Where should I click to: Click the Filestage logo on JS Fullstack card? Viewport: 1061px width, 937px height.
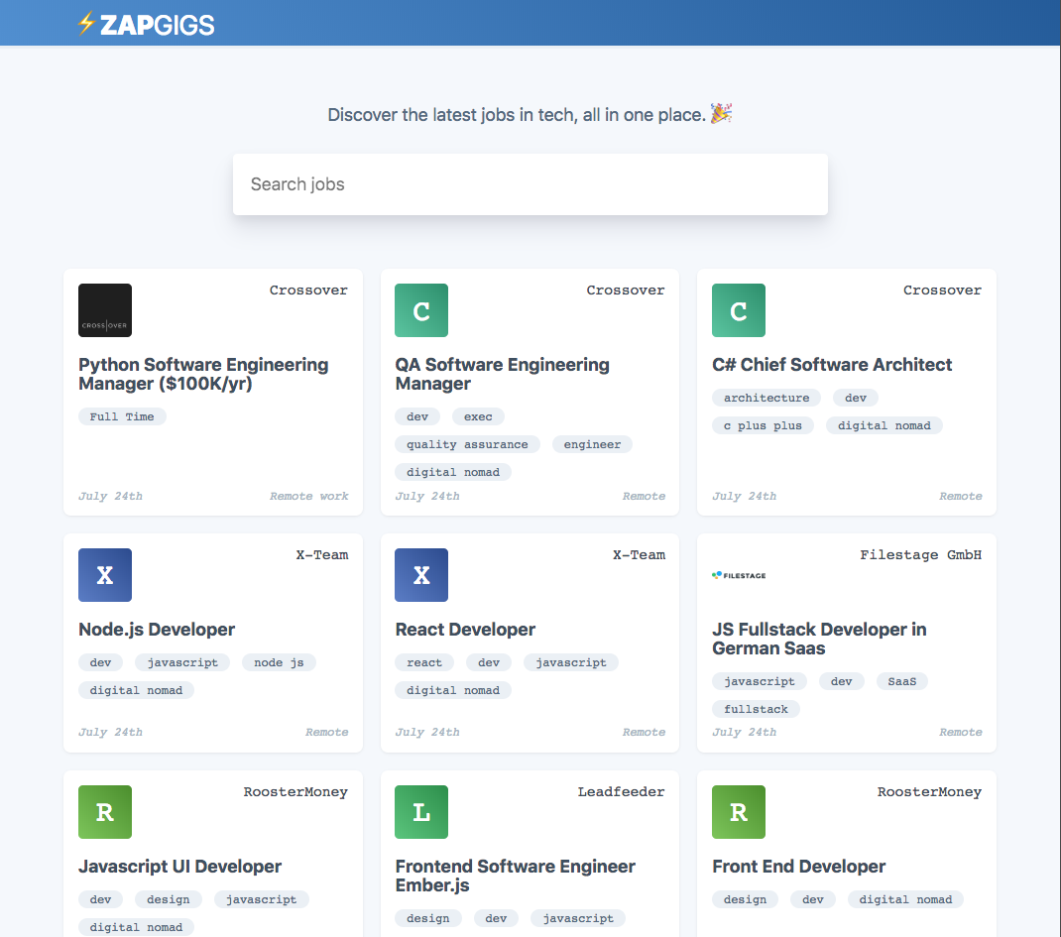tap(738, 575)
